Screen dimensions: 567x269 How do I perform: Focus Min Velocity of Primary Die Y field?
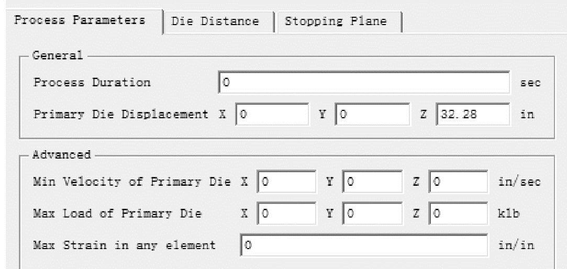point(372,182)
